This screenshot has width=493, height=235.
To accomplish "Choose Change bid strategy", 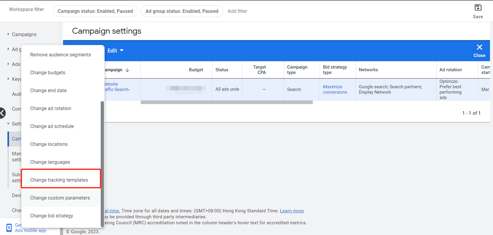I will click(61, 216).
